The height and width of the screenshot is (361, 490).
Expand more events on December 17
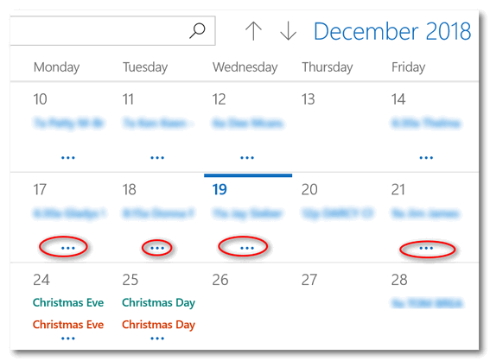click(68, 248)
